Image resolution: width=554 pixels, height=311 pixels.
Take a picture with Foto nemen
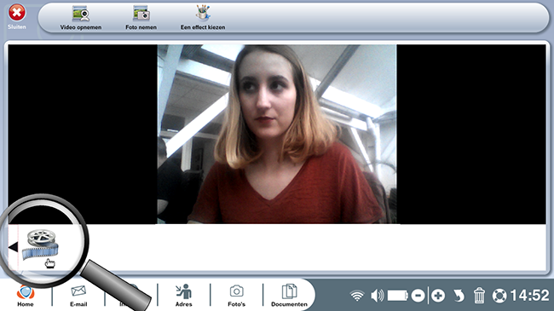(141, 14)
